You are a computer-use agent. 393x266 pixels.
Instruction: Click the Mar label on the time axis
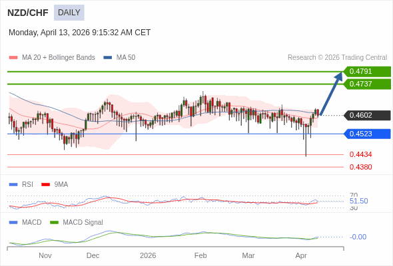pyautogui.click(x=248, y=255)
